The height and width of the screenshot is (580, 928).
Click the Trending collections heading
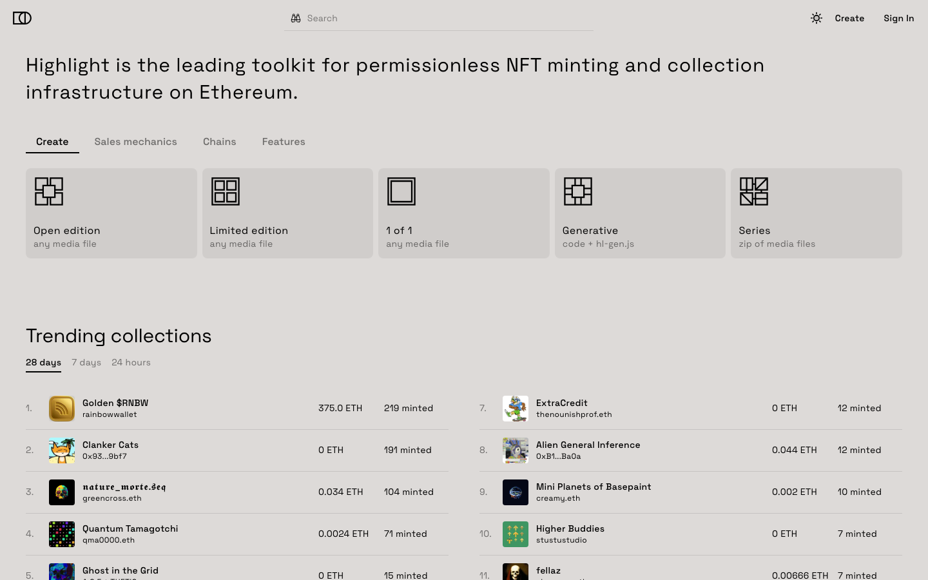(119, 336)
